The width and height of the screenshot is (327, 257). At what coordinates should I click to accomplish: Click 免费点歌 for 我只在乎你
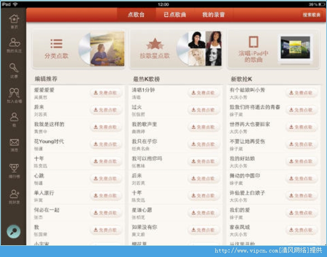point(204,144)
